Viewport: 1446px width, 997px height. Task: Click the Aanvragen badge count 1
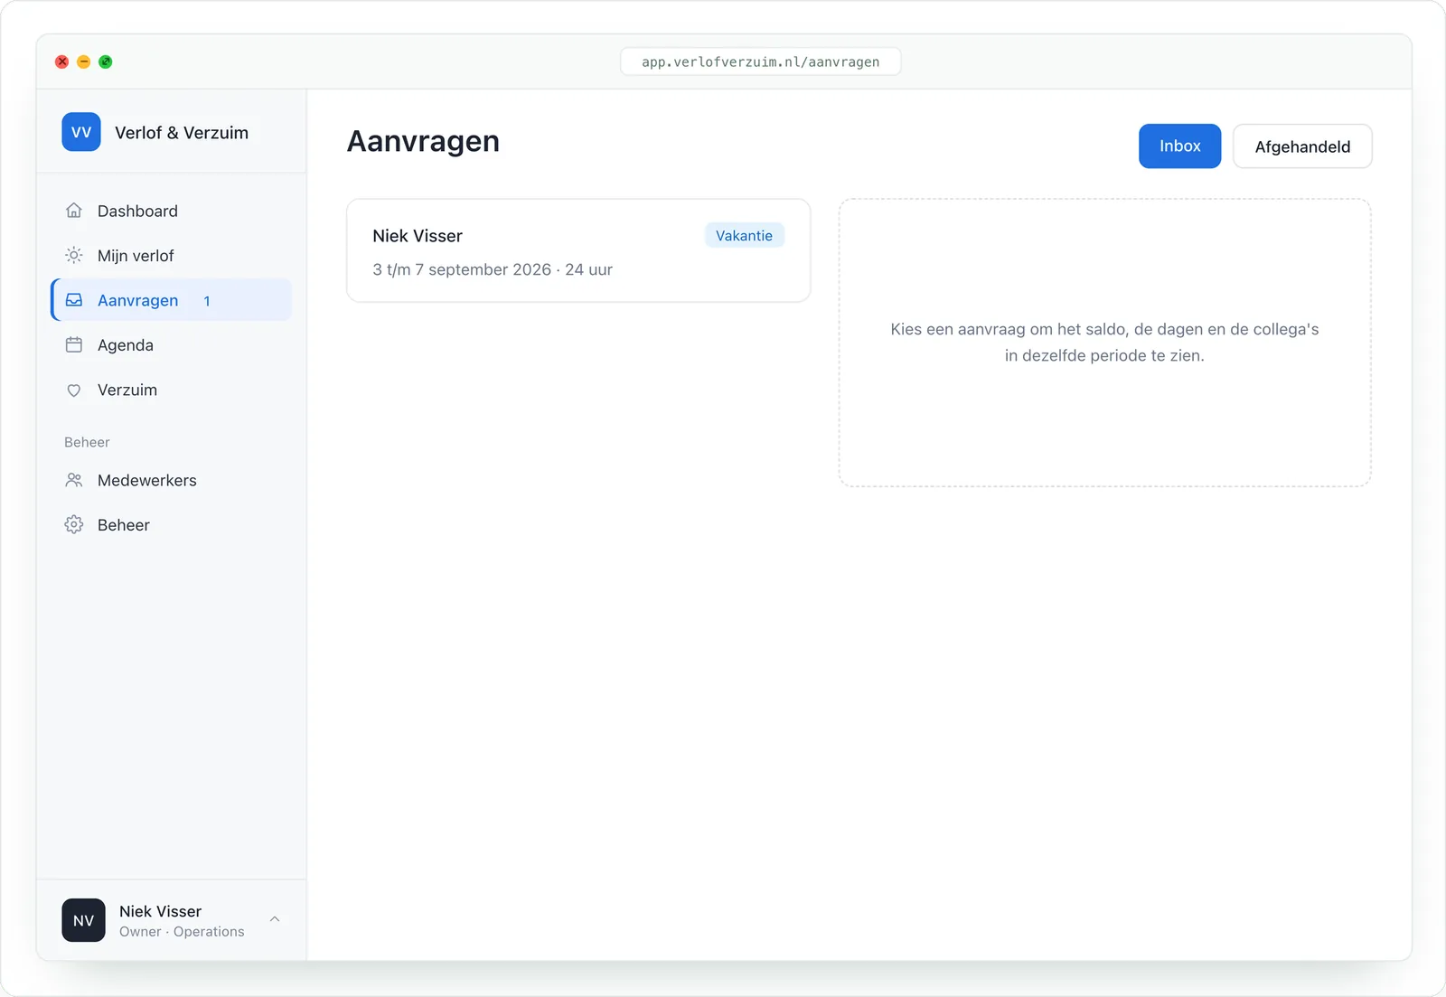[207, 301]
